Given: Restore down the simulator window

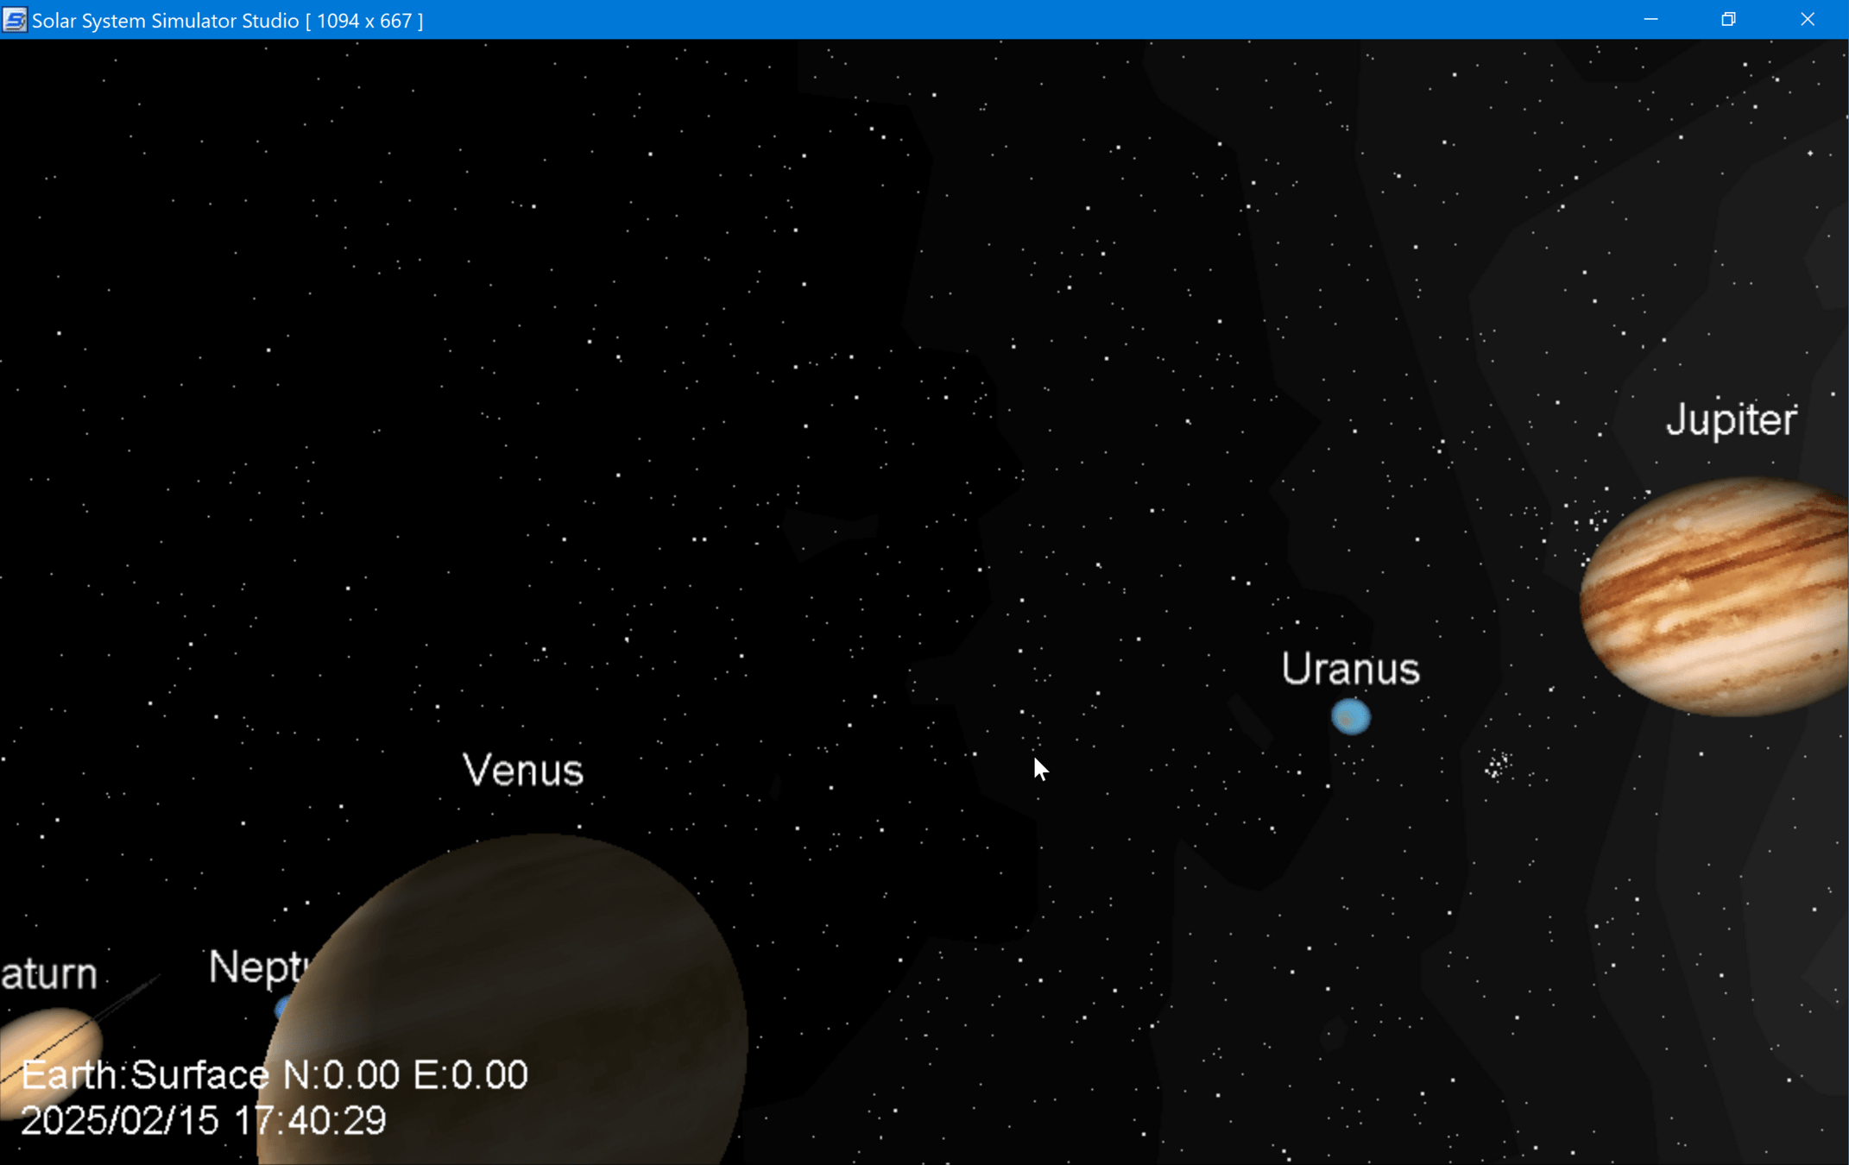Looking at the screenshot, I should pyautogui.click(x=1728, y=19).
